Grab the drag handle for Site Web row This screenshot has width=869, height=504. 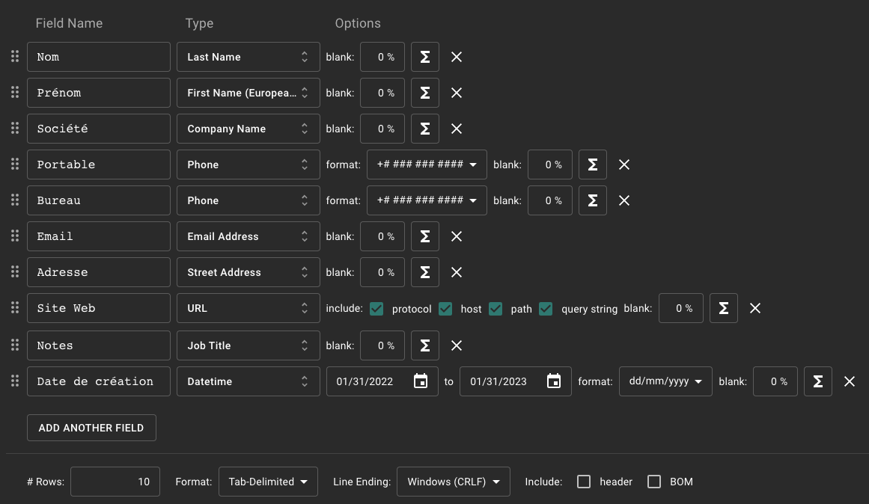tap(15, 308)
